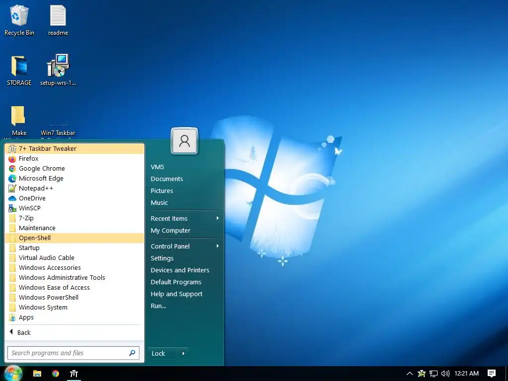Click the Start orb button
508x381 pixels.
click(x=13, y=373)
